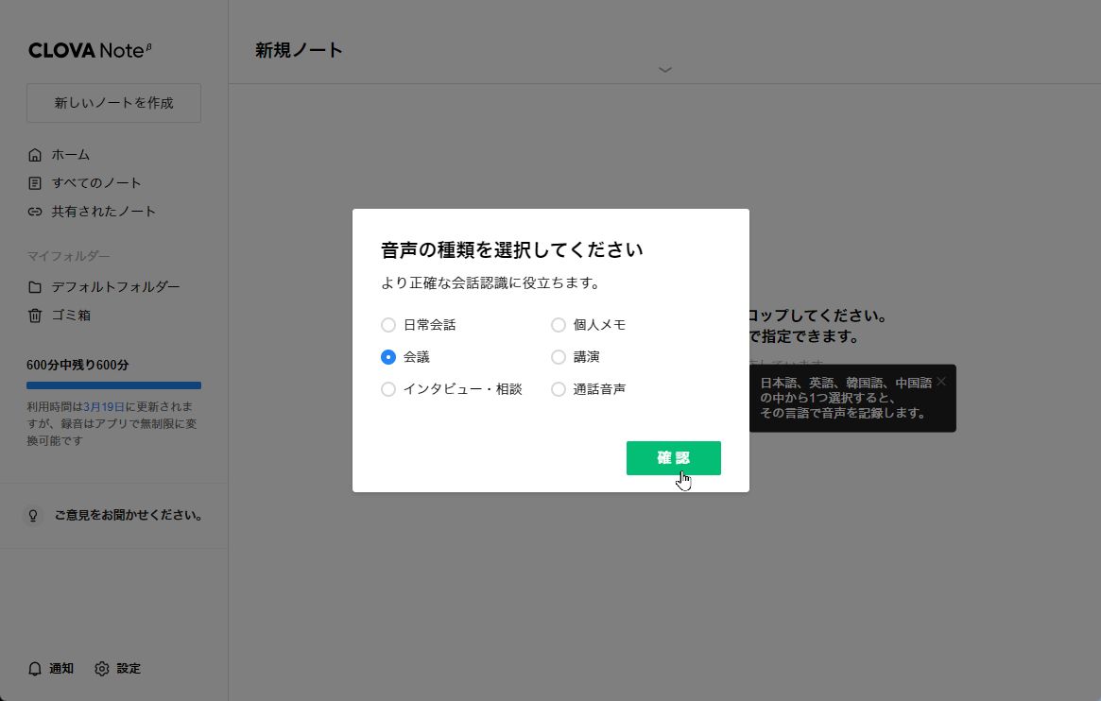Choose the 通話音声 radio option

[559, 389]
